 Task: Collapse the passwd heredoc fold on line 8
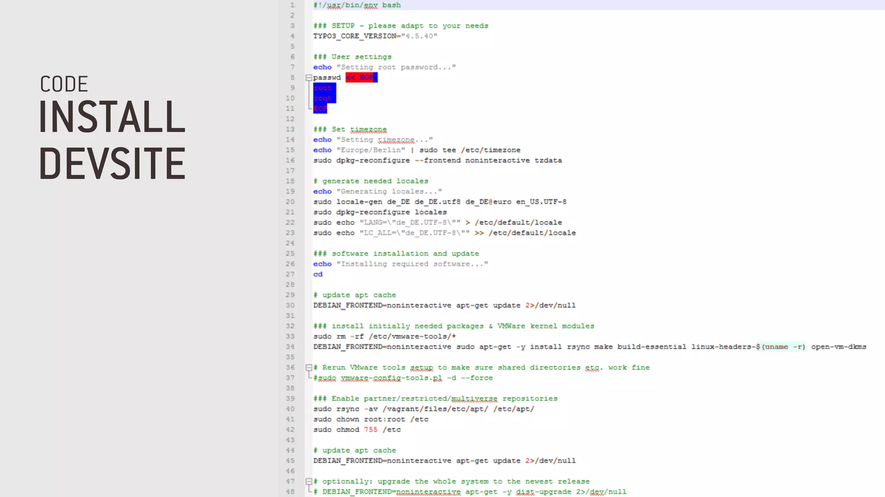(x=309, y=78)
